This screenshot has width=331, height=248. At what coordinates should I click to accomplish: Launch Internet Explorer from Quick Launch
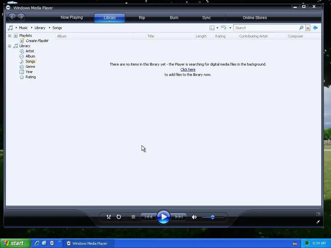37,243
